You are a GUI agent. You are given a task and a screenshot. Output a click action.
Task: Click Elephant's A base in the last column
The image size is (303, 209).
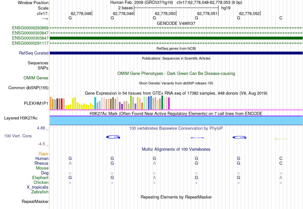281,177
